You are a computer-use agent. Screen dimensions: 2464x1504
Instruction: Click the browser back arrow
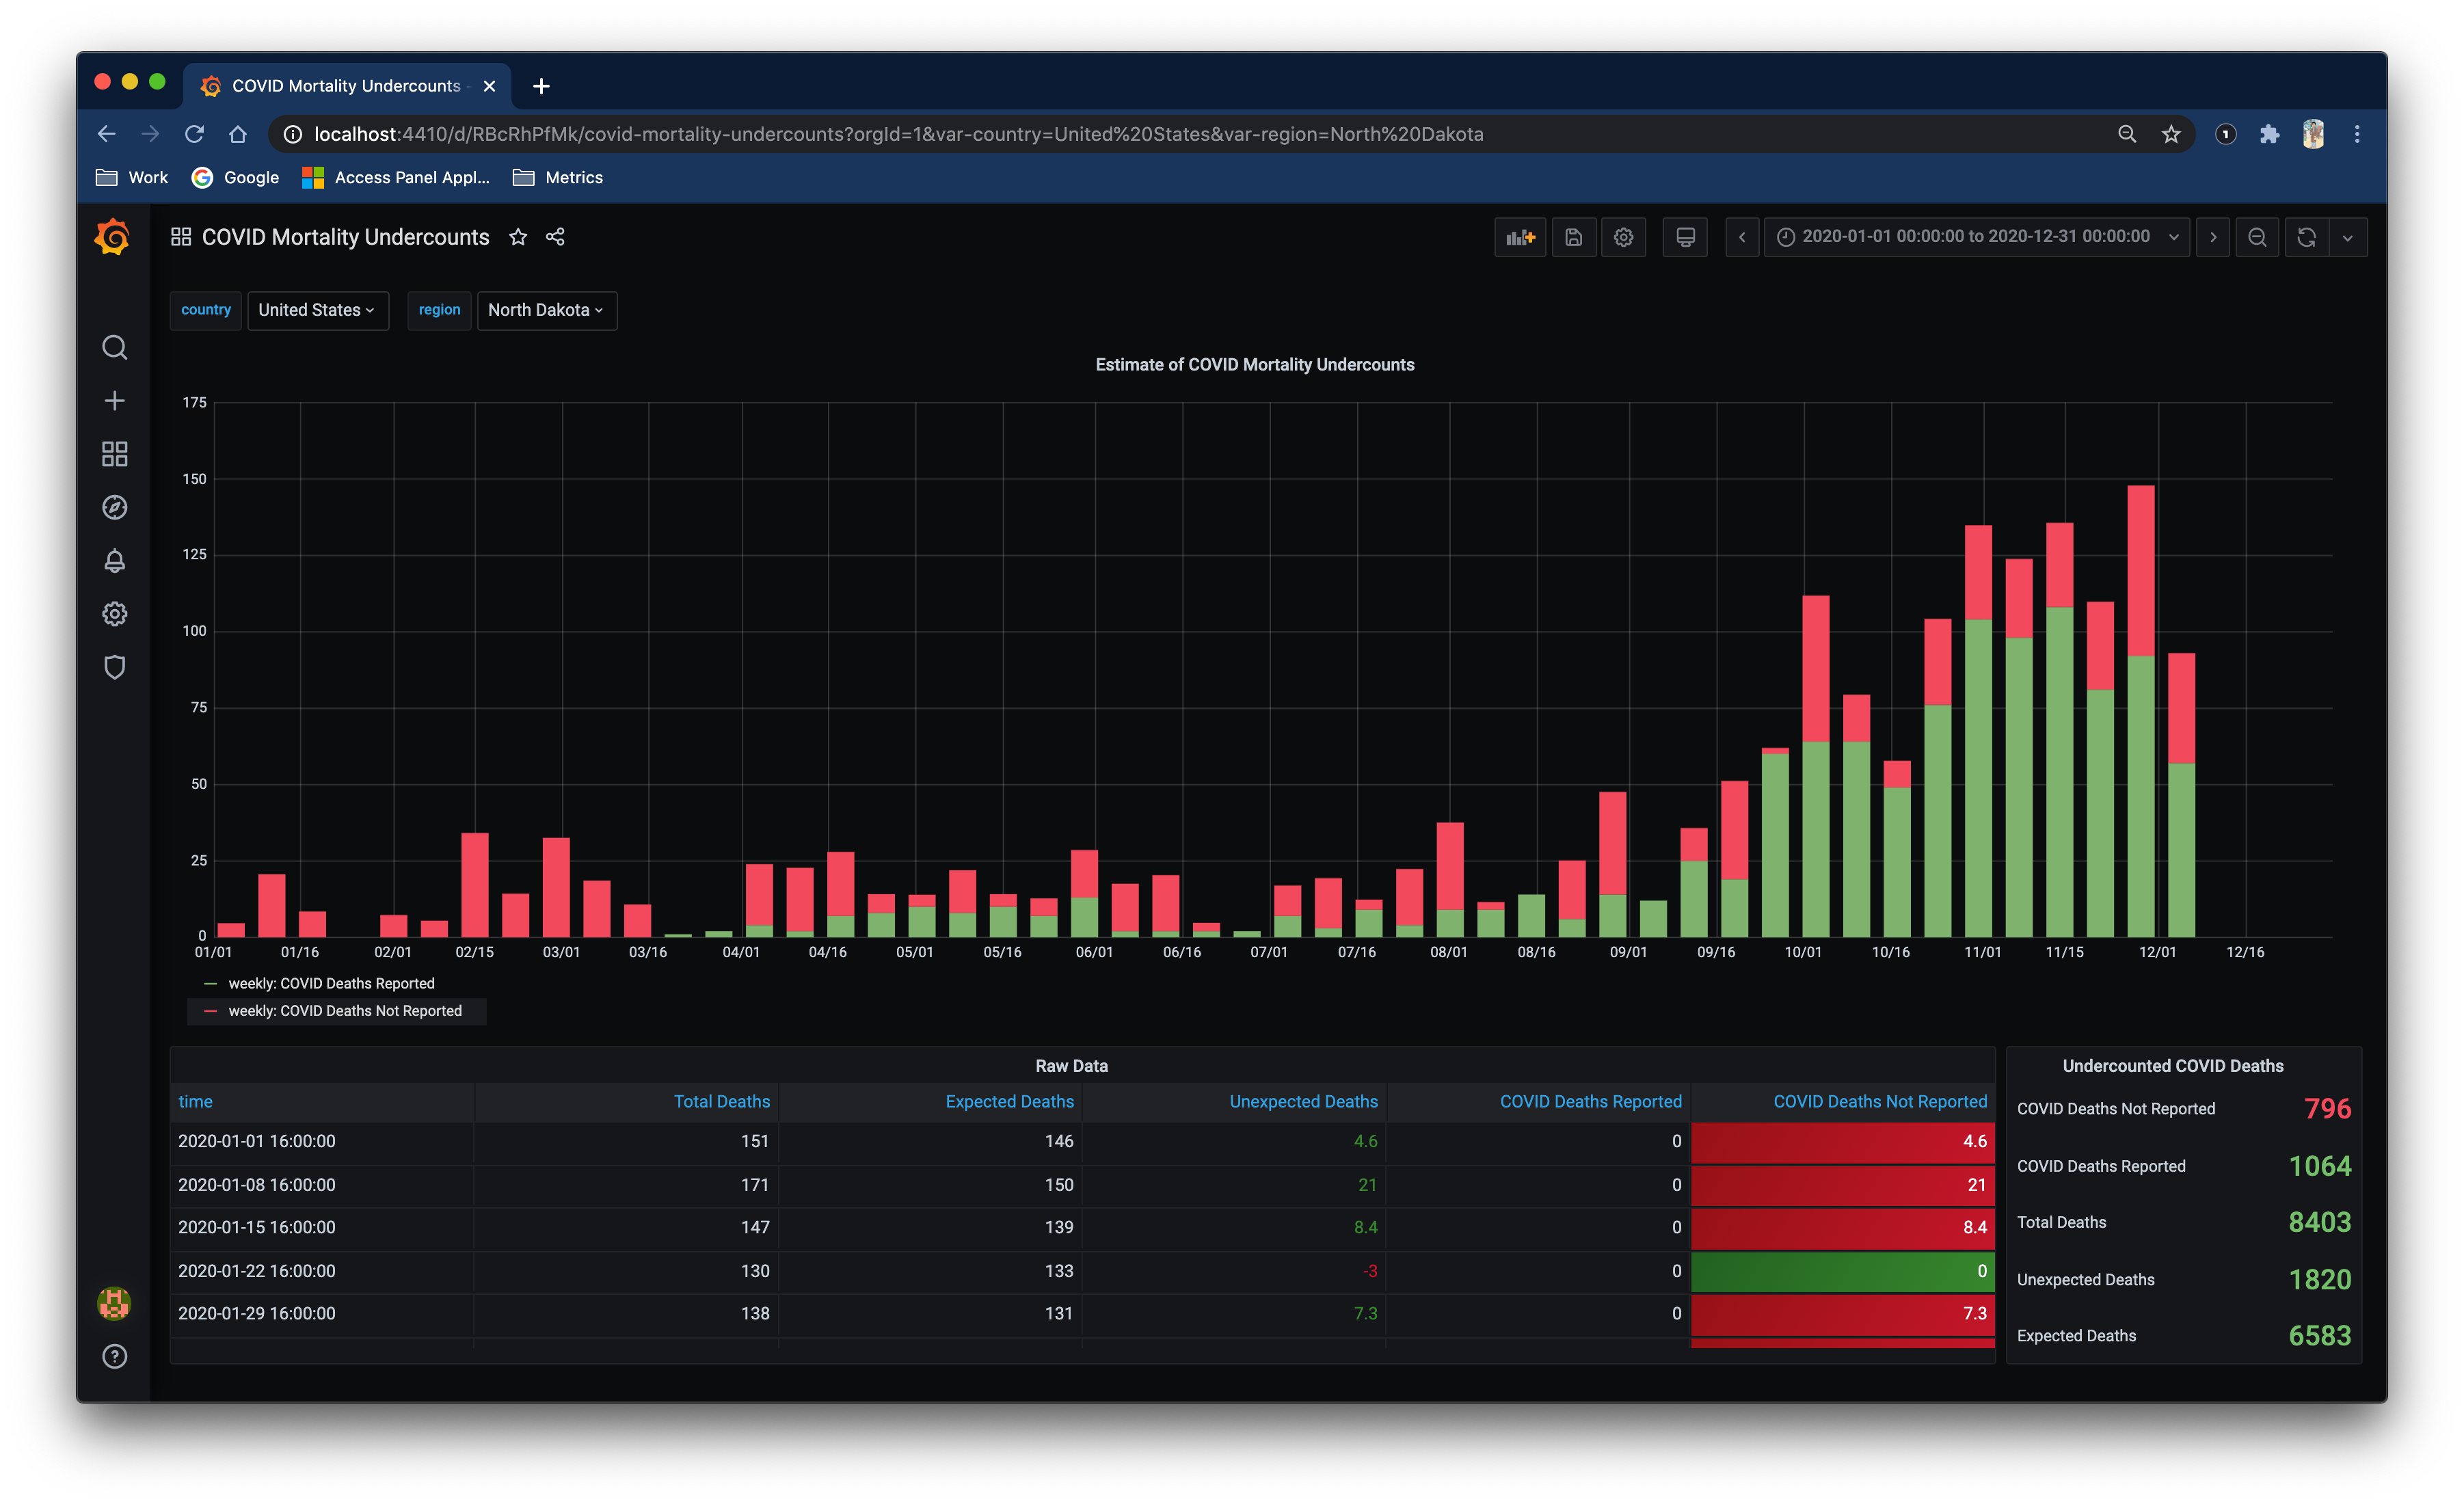click(x=107, y=134)
